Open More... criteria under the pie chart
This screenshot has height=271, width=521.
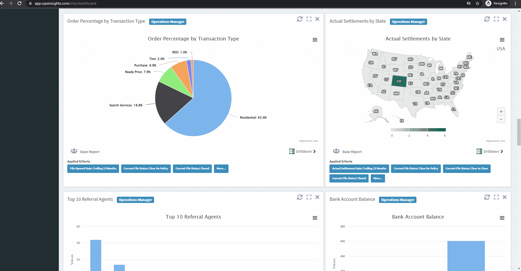click(221, 169)
